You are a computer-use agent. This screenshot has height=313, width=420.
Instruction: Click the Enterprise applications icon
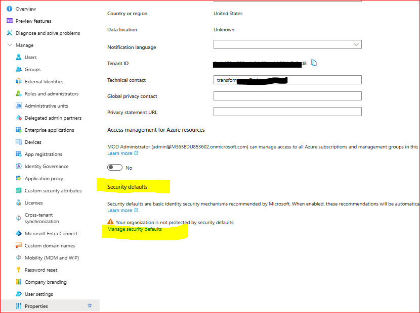pyautogui.click(x=19, y=130)
